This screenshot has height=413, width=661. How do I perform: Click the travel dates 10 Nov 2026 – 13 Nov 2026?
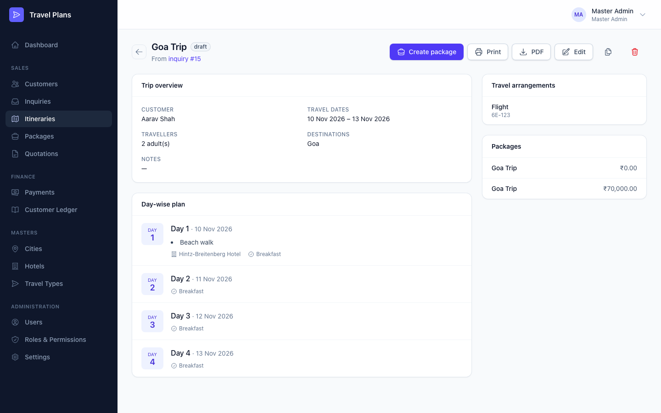(348, 119)
